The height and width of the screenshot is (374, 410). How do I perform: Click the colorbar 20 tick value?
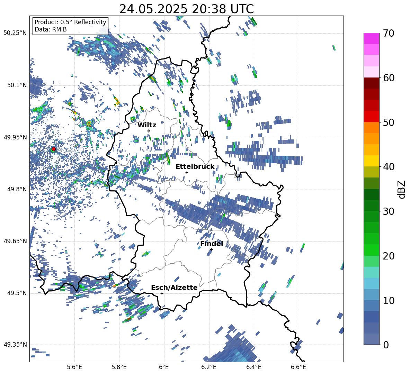[389, 256]
